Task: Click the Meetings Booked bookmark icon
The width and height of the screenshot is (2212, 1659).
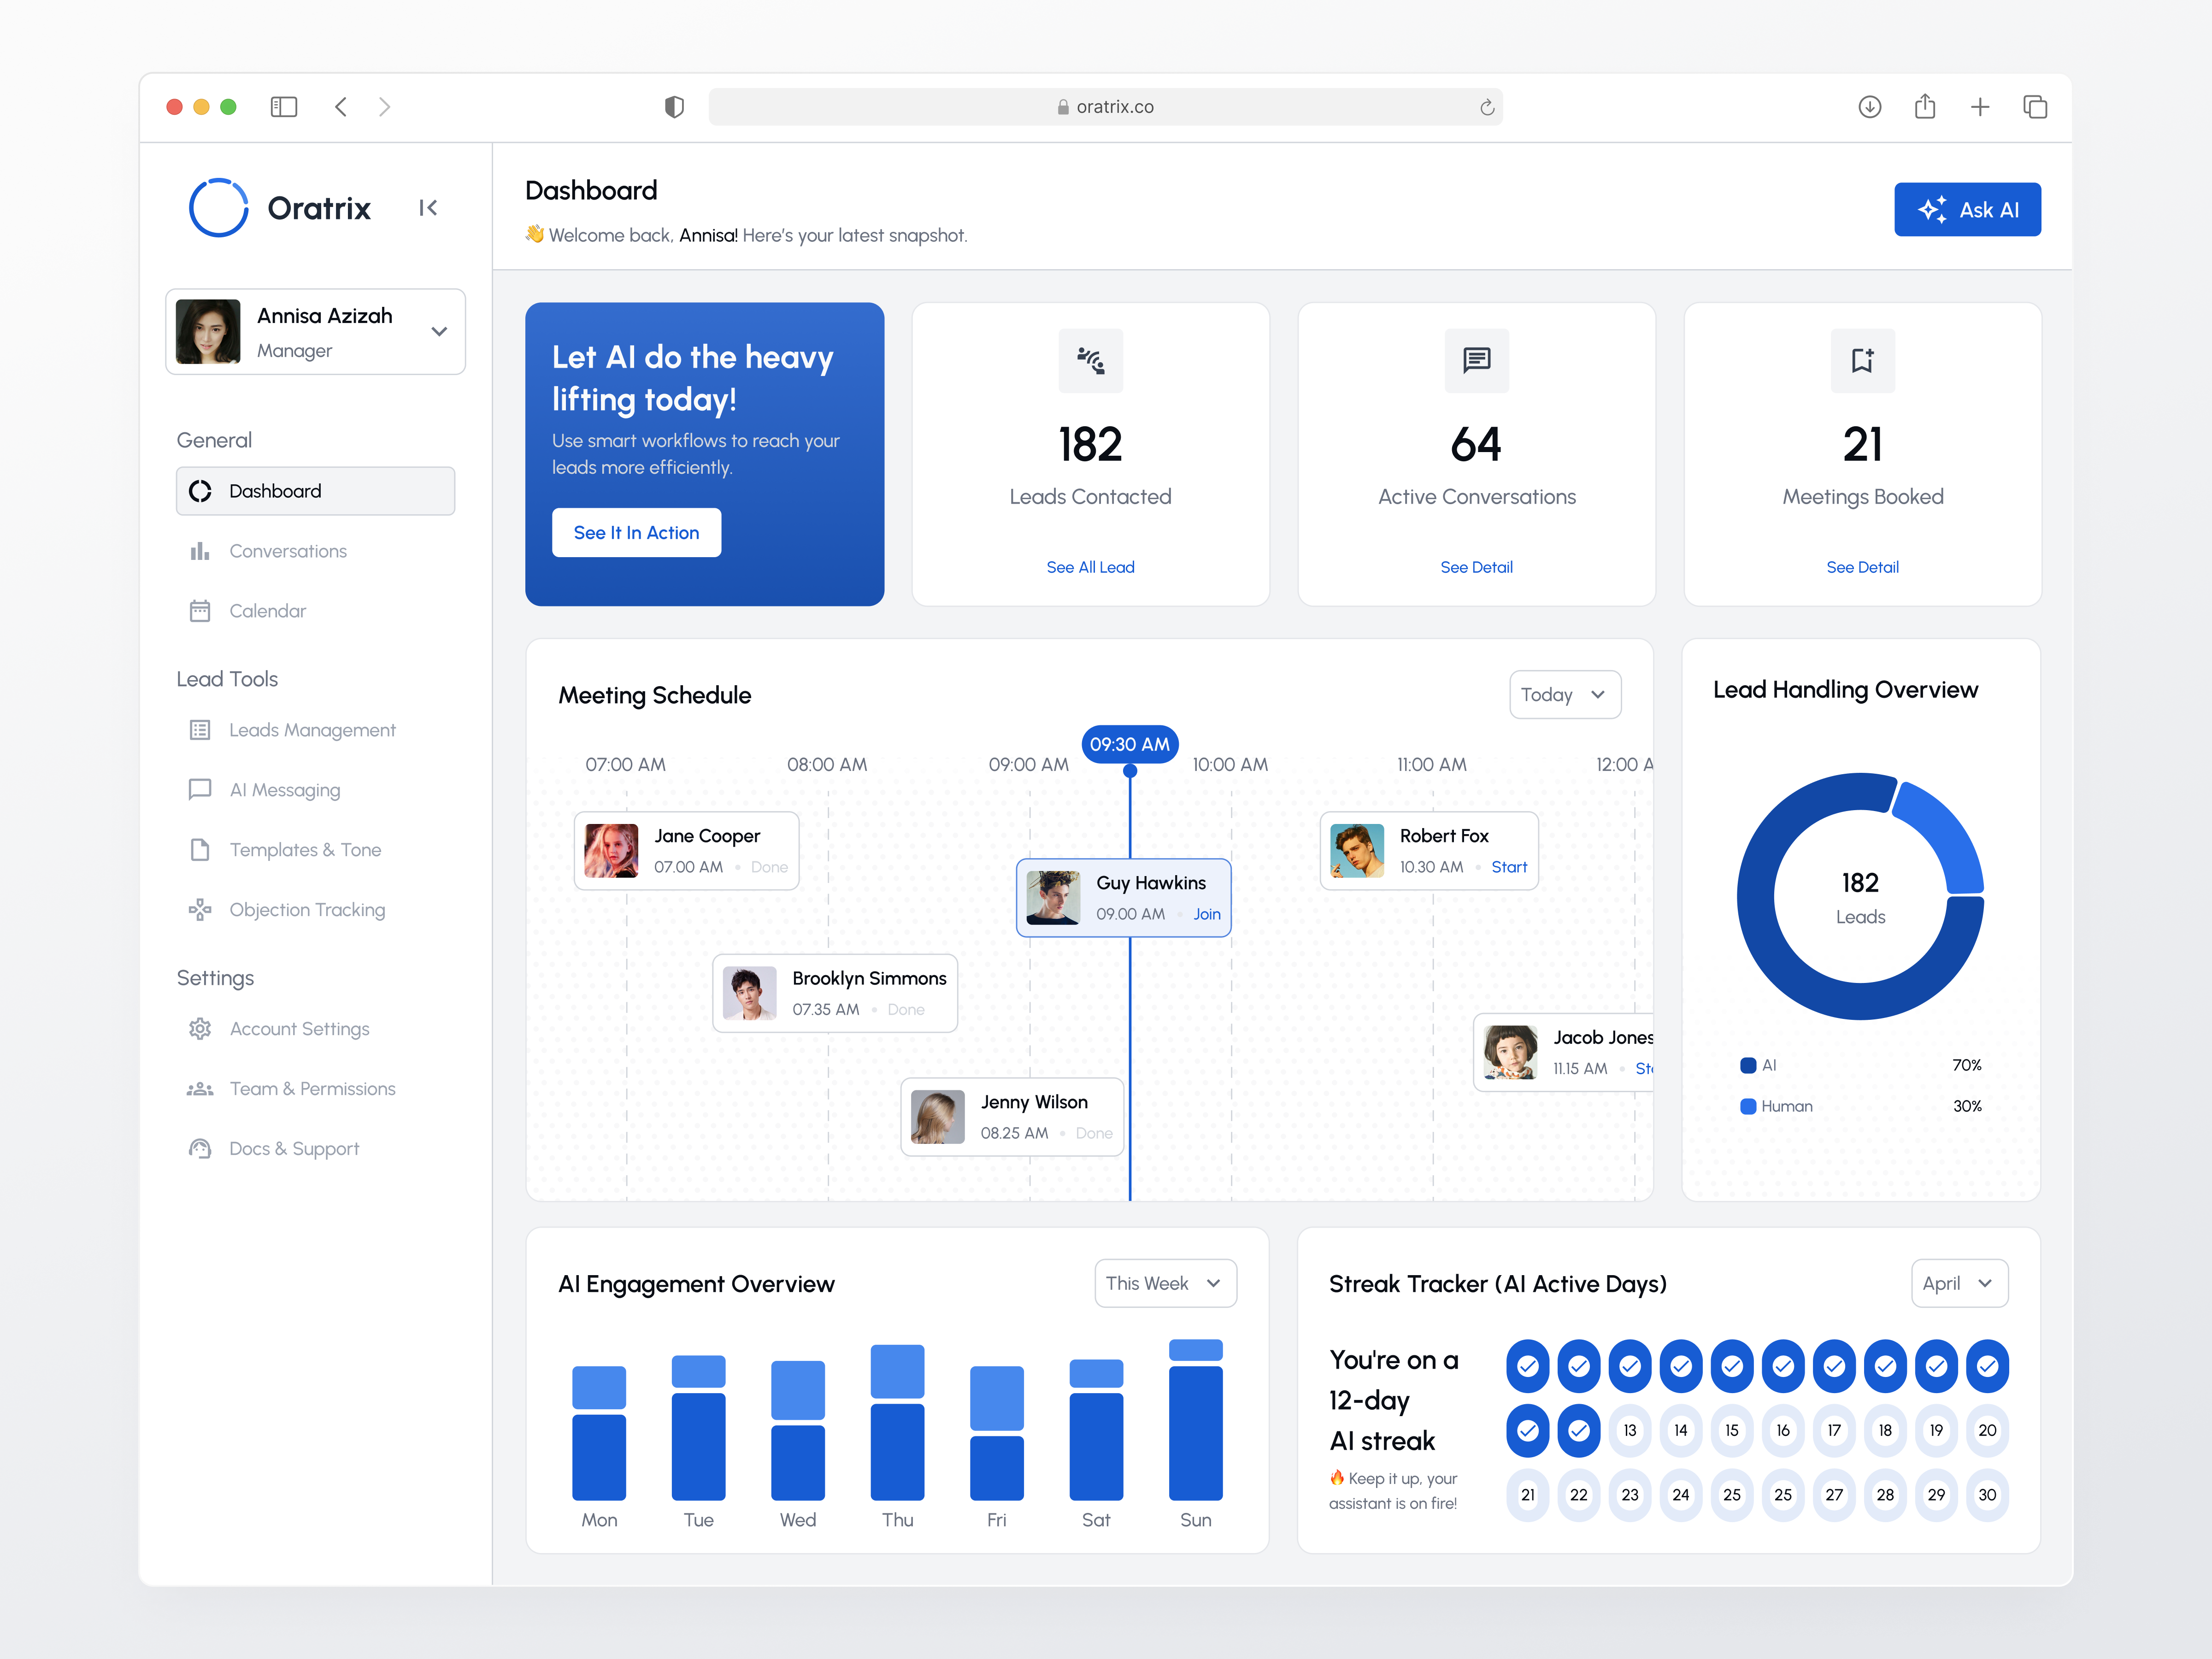Action: [x=1862, y=360]
